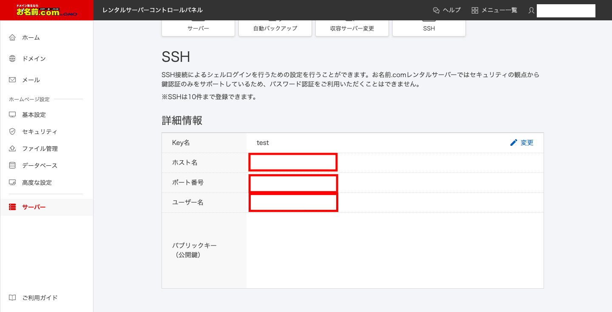Open the ご利用ガイド link
This screenshot has height=312, width=612.
point(40,298)
